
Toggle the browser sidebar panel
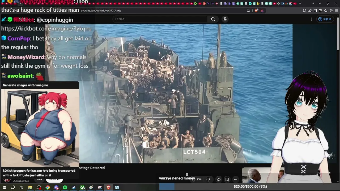tap(315, 11)
